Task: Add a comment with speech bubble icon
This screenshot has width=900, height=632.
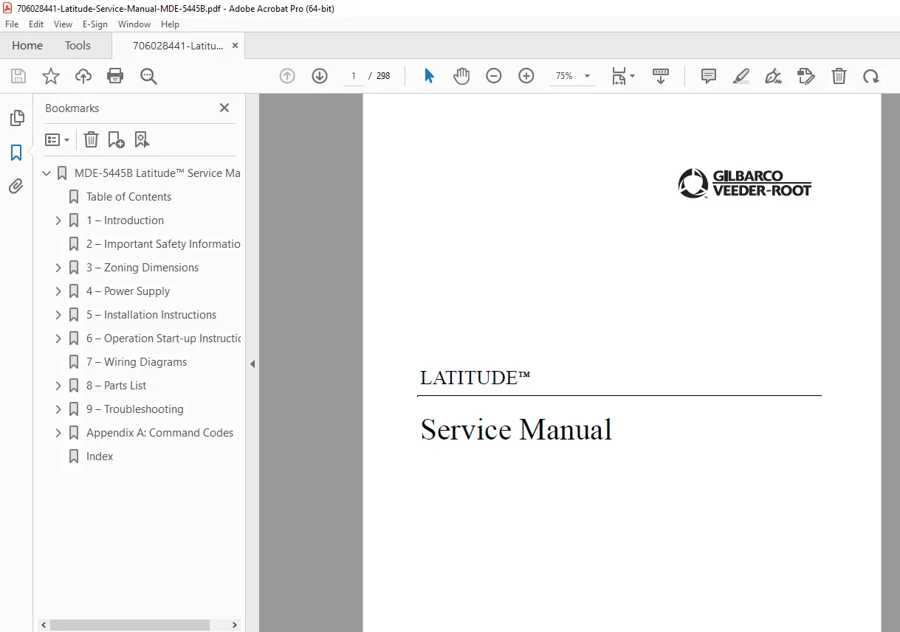Action: (x=709, y=76)
